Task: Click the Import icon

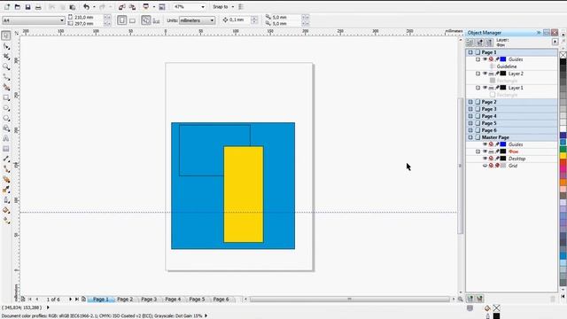Action: [122, 7]
